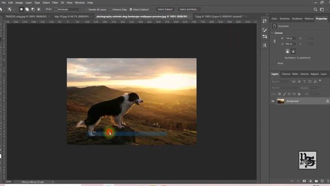This screenshot has height=186, width=330.
Task: Filter layers by adjustment layers icon
Action: (x=299, y=82)
